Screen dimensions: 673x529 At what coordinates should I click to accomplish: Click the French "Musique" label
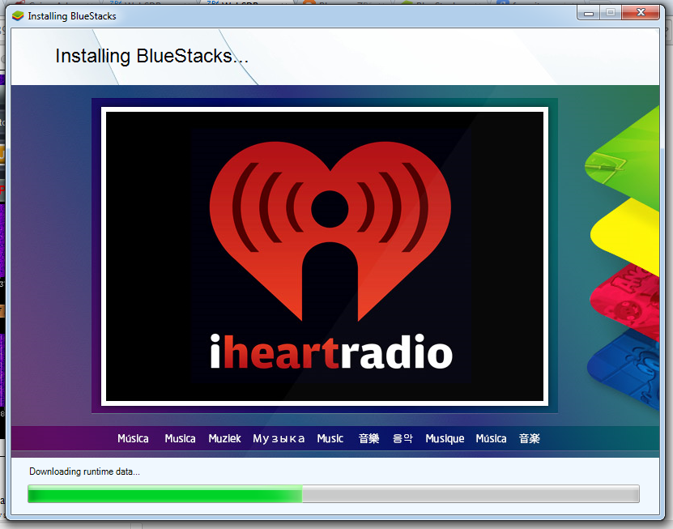[445, 439]
